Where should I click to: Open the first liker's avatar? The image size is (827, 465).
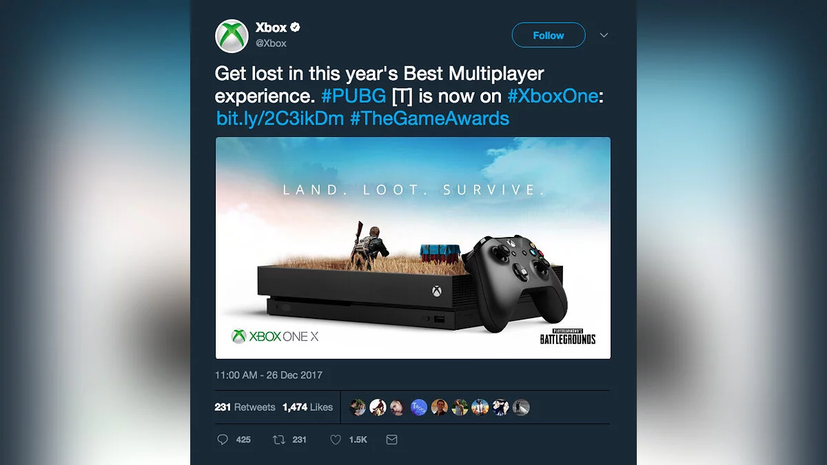(358, 407)
